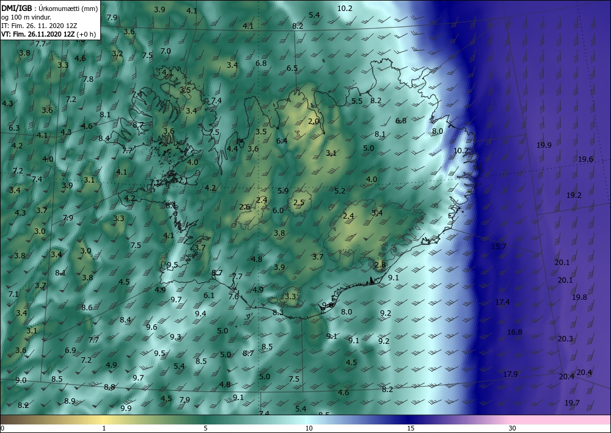Click the colour scale label 0
Image resolution: width=611 pixels, height=433 pixels.
click(x=2, y=429)
